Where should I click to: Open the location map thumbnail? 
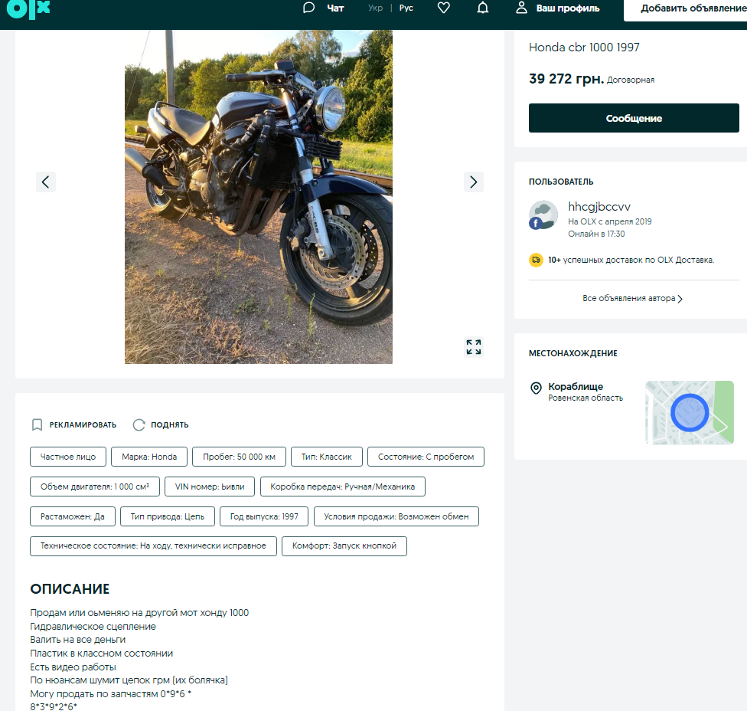(690, 412)
